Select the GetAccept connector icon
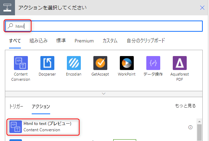Image resolution: width=209 pixels, height=141 pixels. tap(100, 63)
